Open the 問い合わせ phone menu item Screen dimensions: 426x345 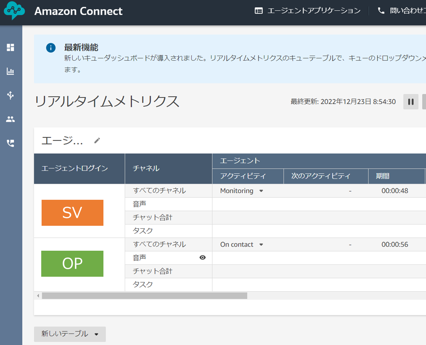coord(402,10)
